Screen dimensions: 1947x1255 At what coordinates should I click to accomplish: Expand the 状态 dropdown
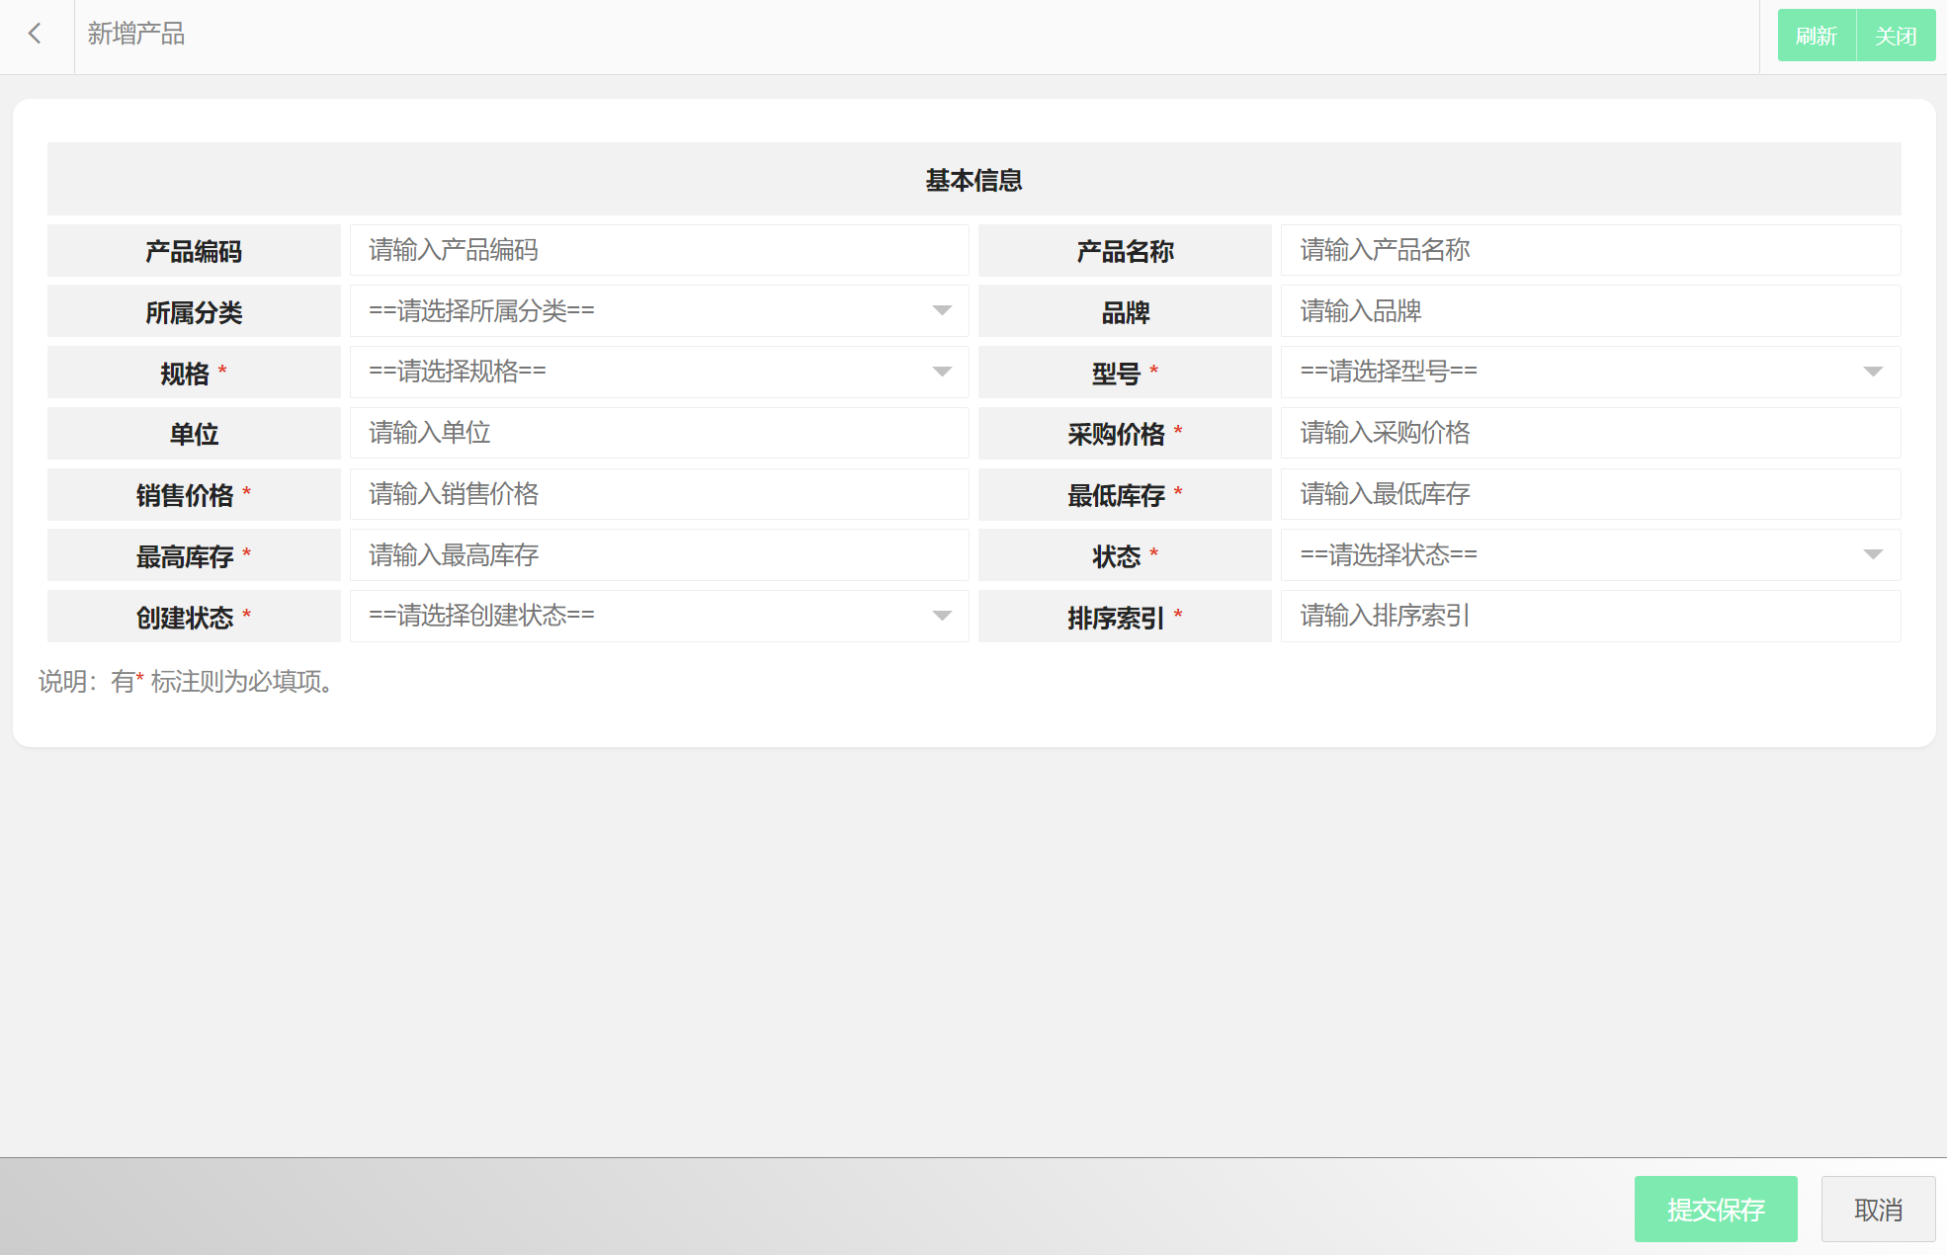click(x=1589, y=555)
